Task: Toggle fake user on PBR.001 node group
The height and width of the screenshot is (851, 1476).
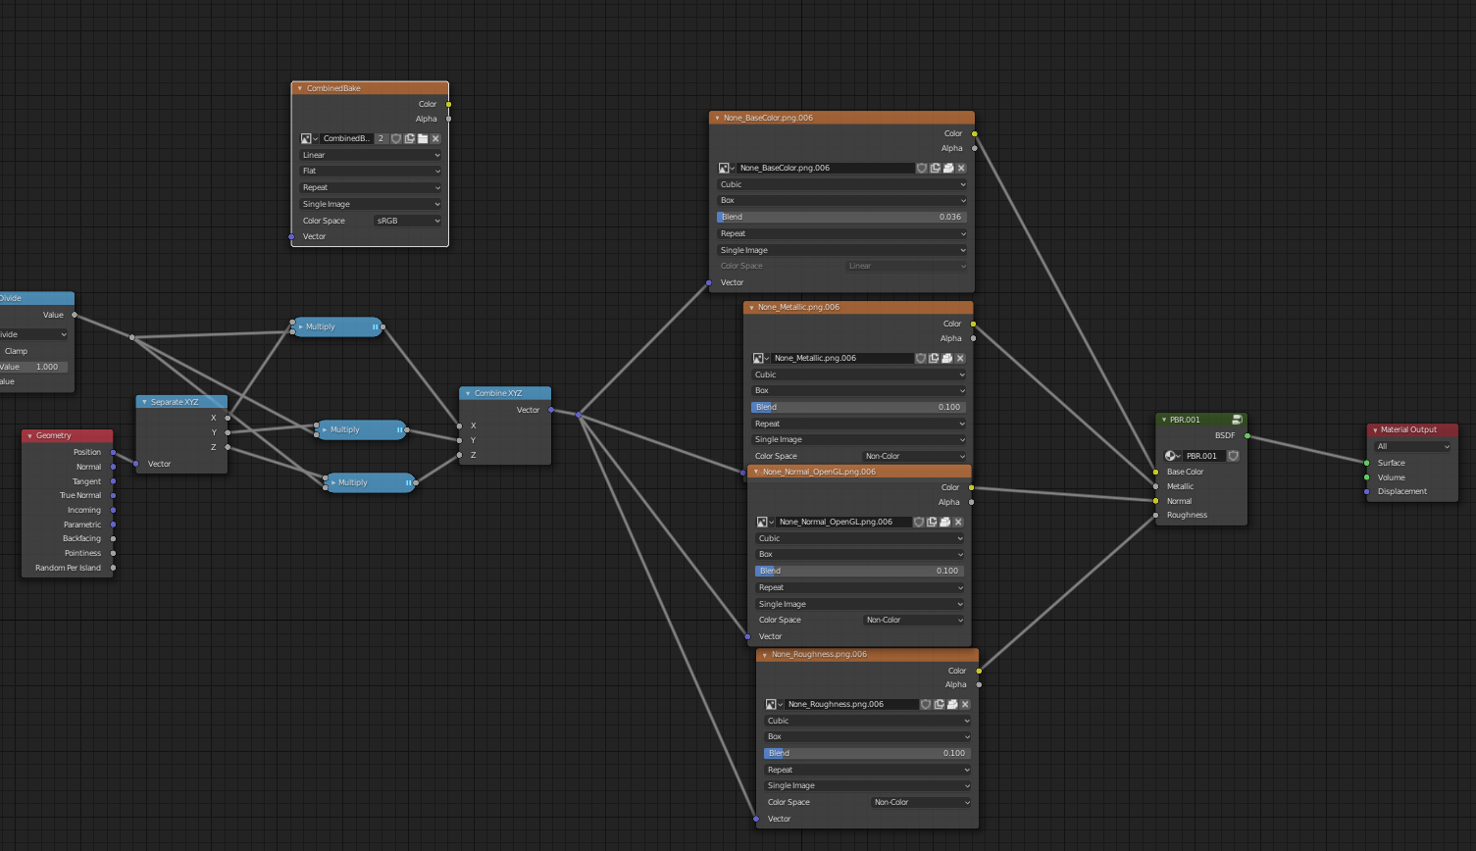Action: 1234,456
